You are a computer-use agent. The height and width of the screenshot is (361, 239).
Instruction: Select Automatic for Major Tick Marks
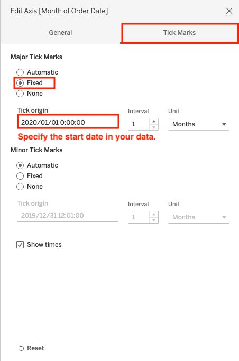click(x=20, y=72)
